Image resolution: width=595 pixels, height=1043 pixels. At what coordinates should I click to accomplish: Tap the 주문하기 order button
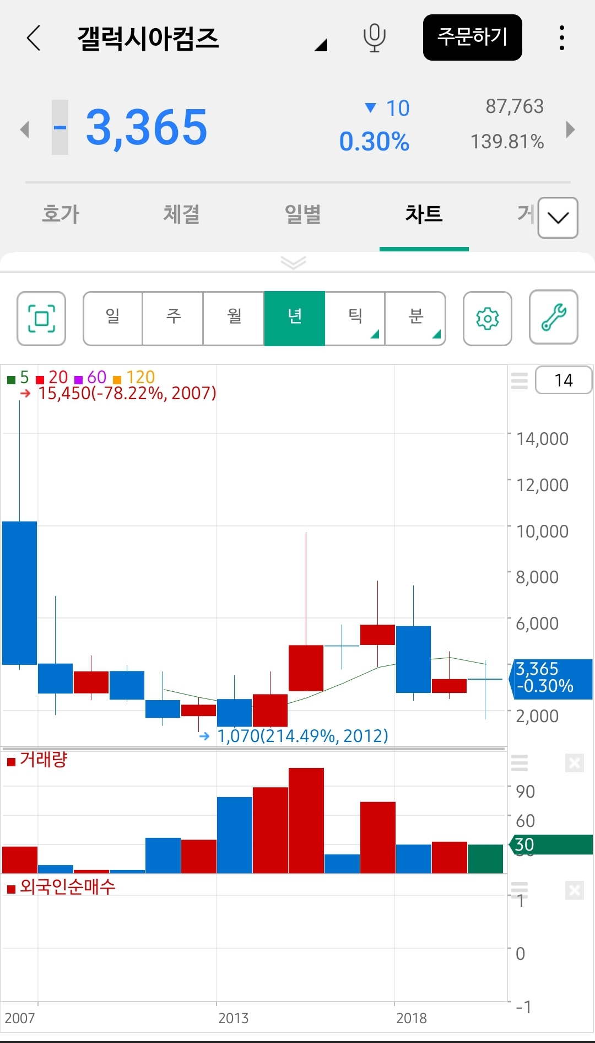tap(472, 37)
